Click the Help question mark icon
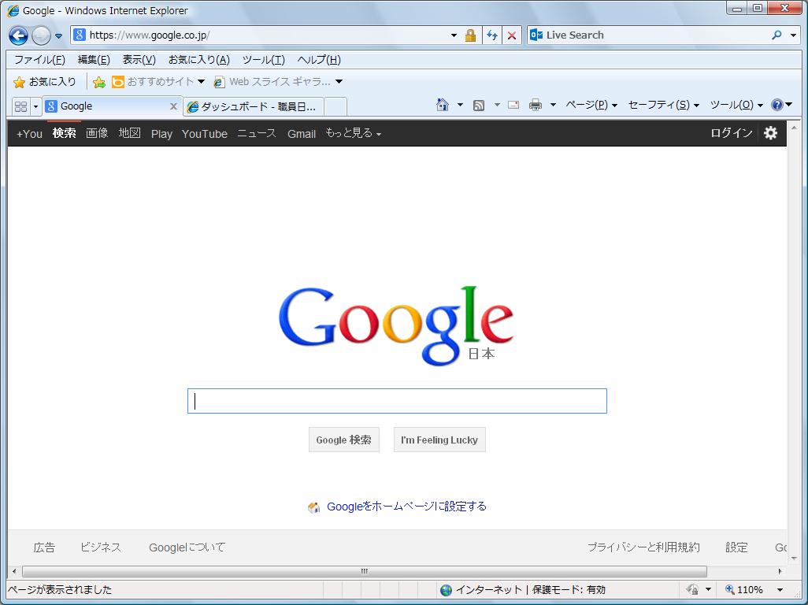Image resolution: width=808 pixels, height=605 pixels. 777,105
